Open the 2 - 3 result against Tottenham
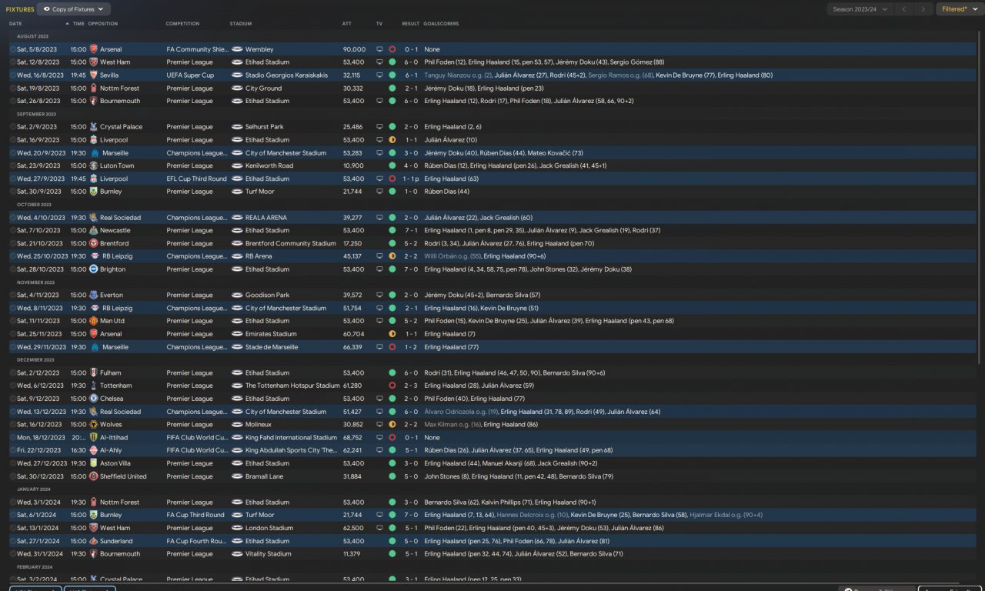Viewport: 985px width, 591px height. pos(411,386)
